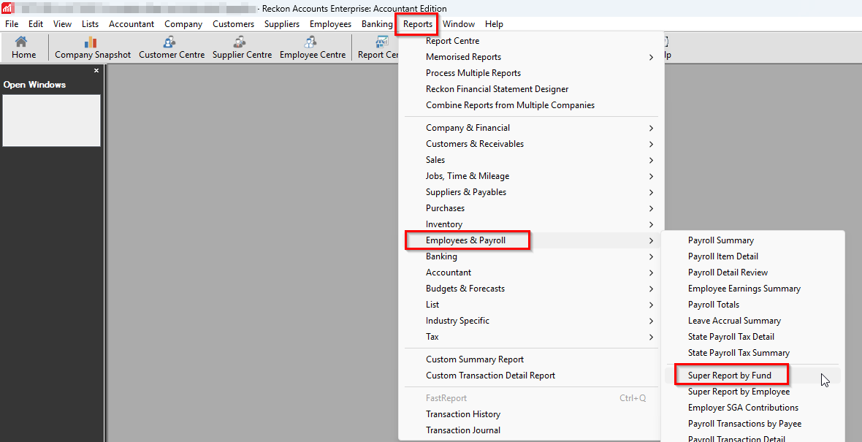Viewport: 862px width, 442px height.
Task: Open the Help menu
Action: click(x=494, y=24)
